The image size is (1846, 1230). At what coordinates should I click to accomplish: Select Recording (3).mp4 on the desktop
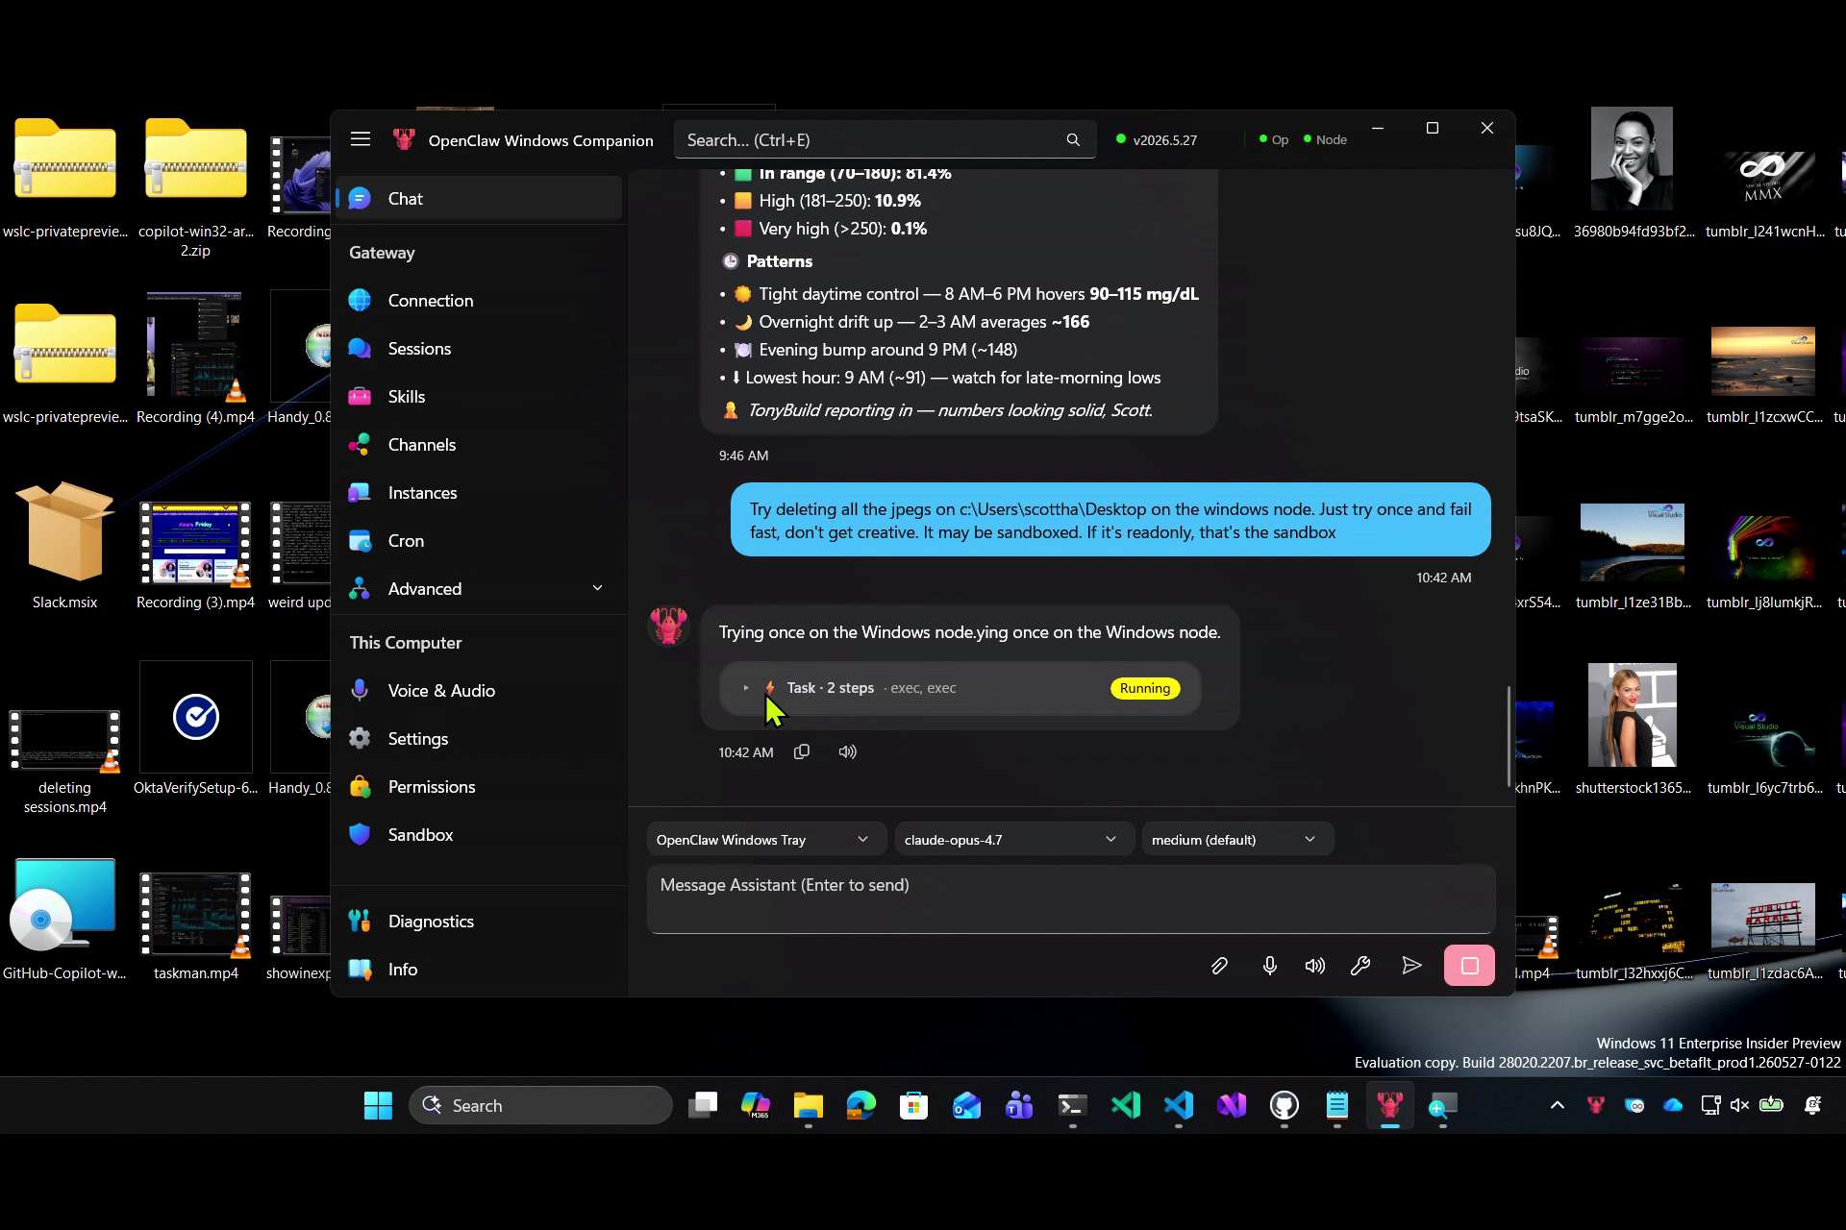point(195,555)
